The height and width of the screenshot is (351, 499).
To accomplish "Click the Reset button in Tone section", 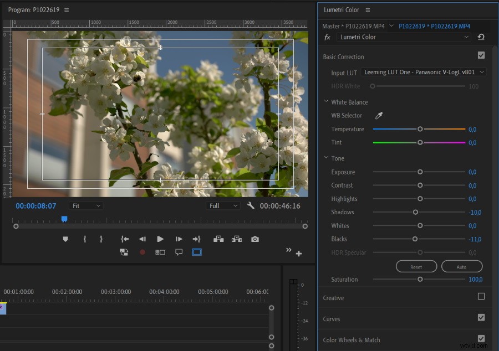I will click(416, 266).
